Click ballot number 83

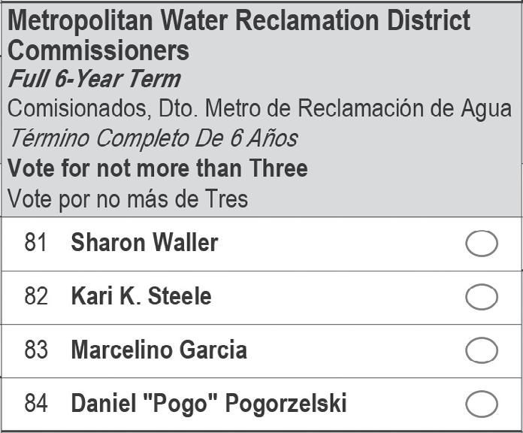[35, 350]
